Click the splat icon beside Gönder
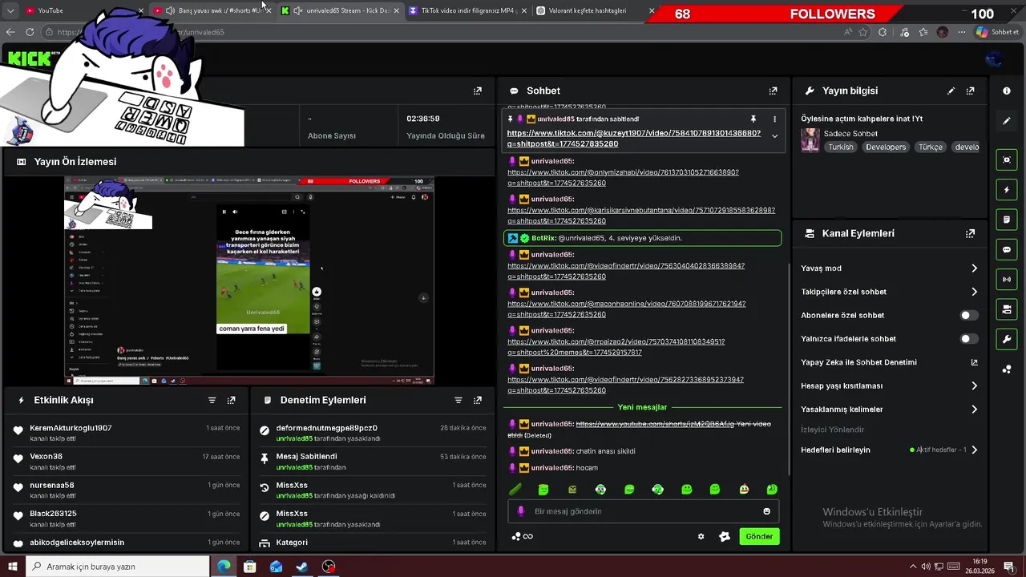1026x577 pixels. [725, 536]
